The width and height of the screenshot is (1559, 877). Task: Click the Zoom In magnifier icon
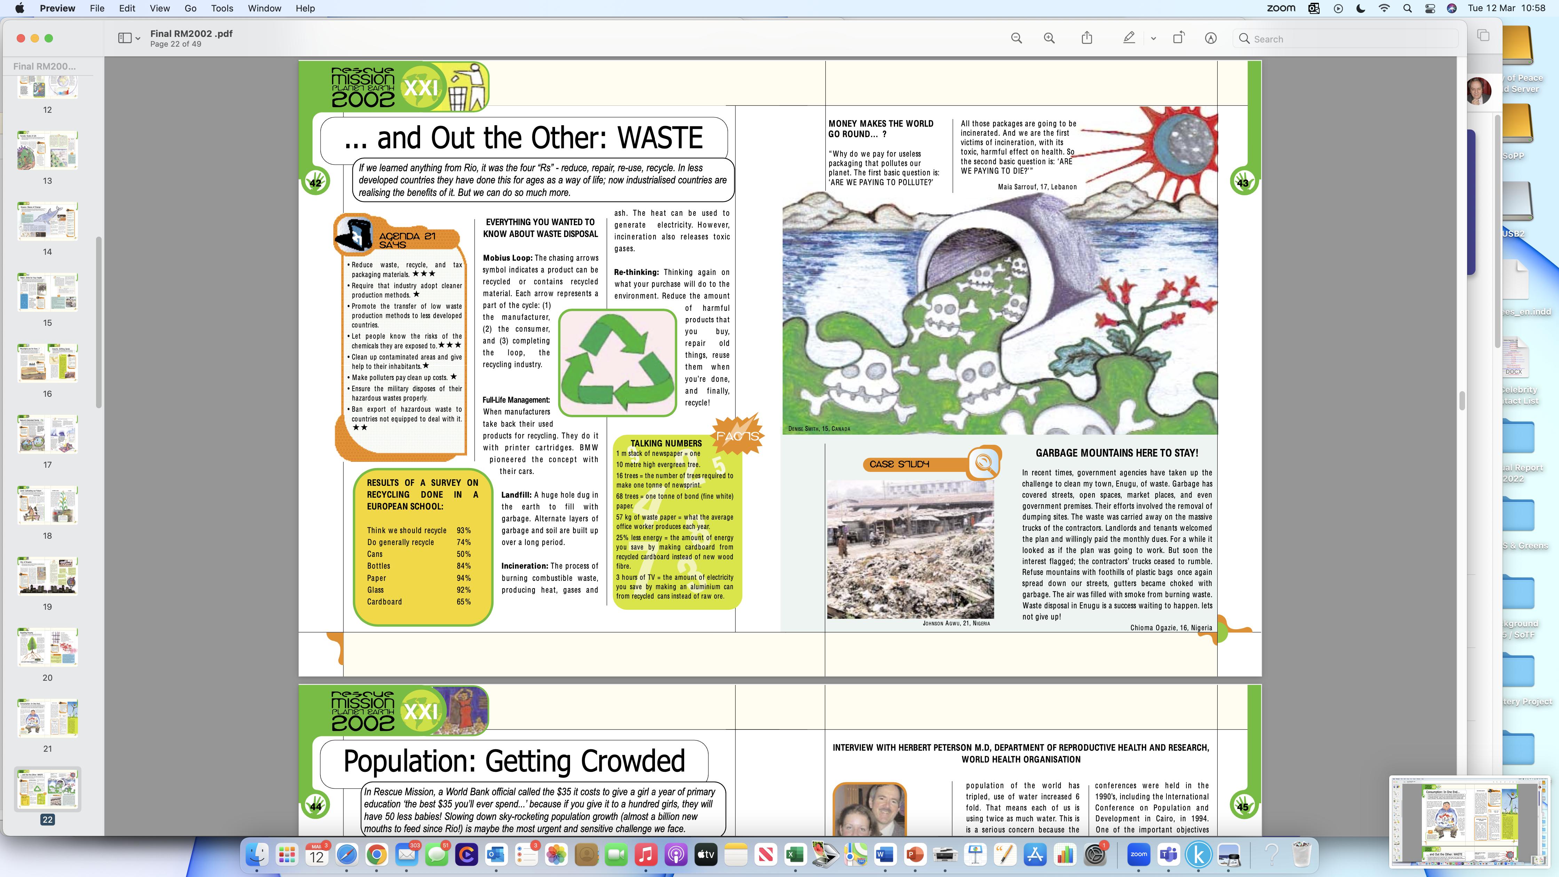click(x=1049, y=38)
